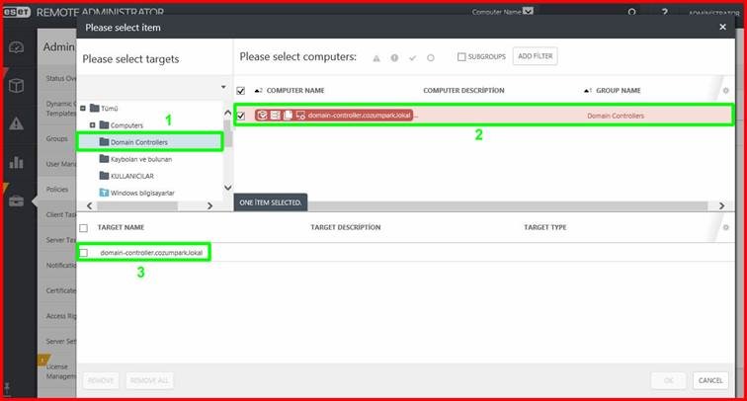Click the tree horizontal scroll left arrow
The height and width of the screenshot is (401, 747).
[x=90, y=205]
